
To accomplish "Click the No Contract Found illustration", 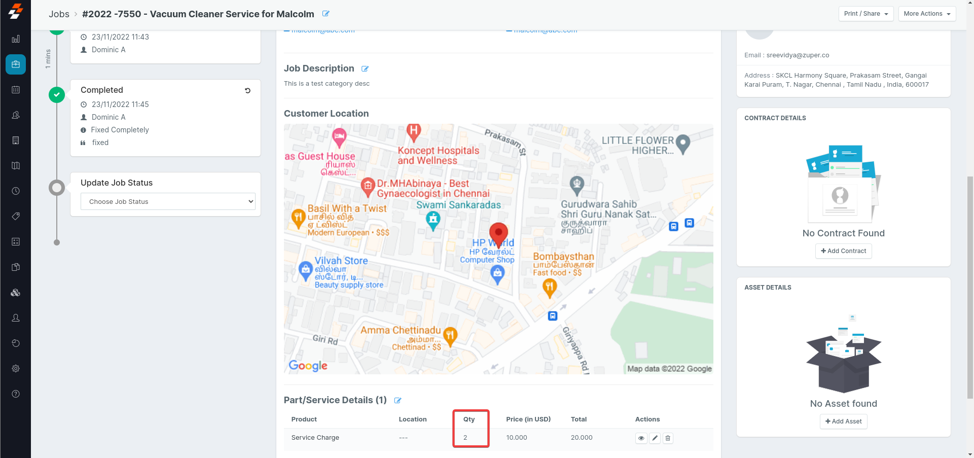I will coord(844,184).
